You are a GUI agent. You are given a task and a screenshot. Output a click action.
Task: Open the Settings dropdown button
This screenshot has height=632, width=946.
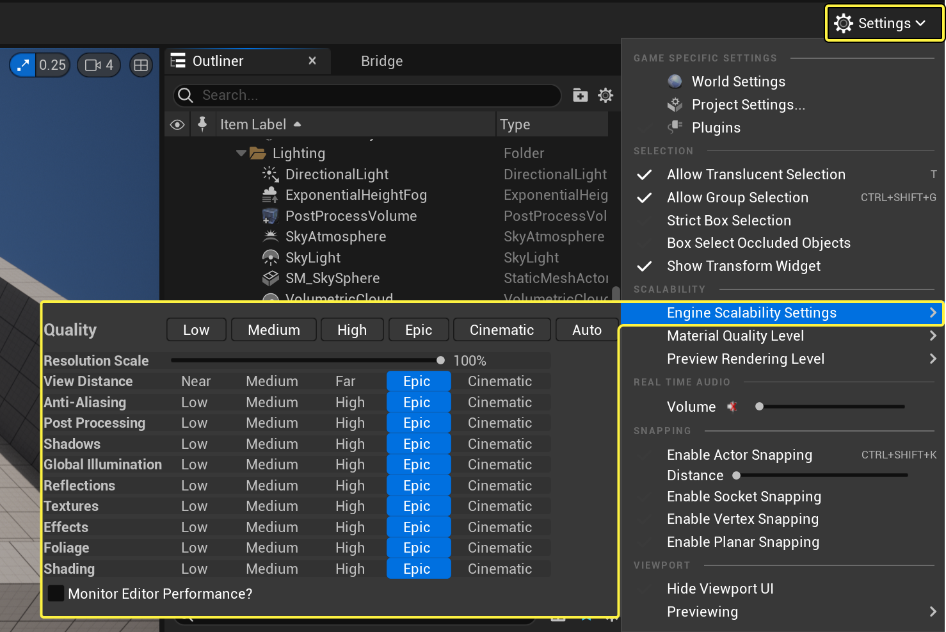[x=884, y=24]
